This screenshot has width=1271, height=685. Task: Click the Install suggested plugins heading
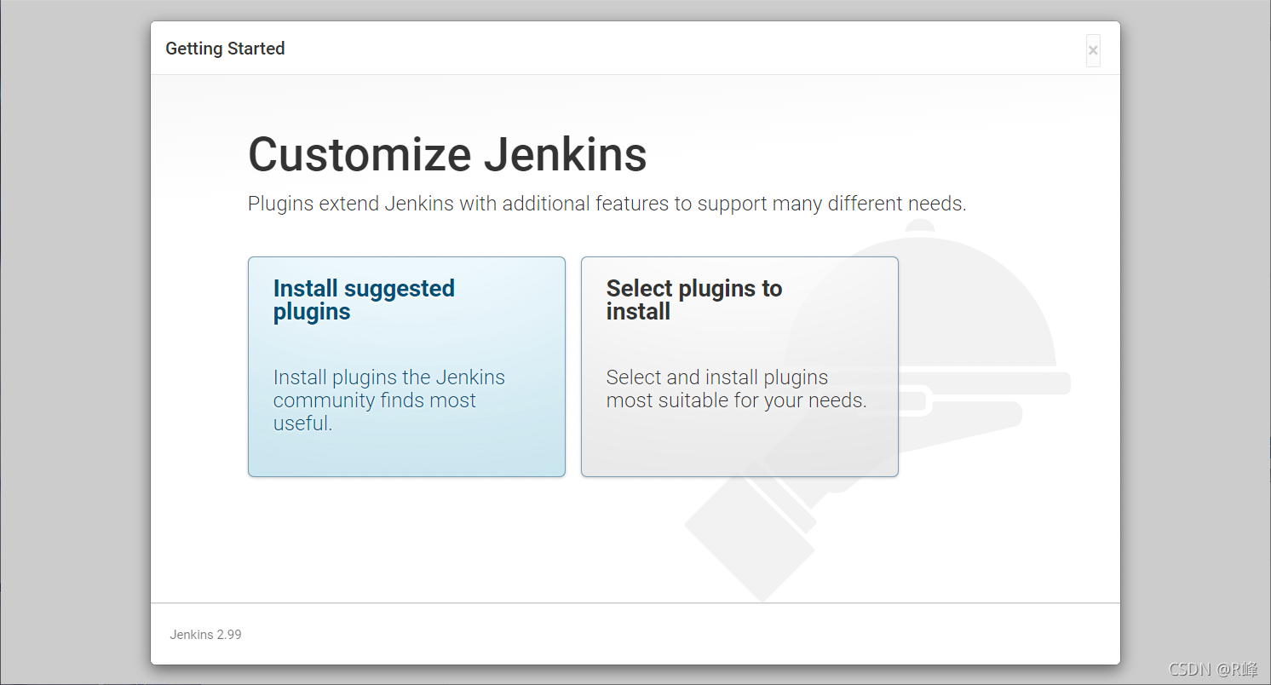364,300
